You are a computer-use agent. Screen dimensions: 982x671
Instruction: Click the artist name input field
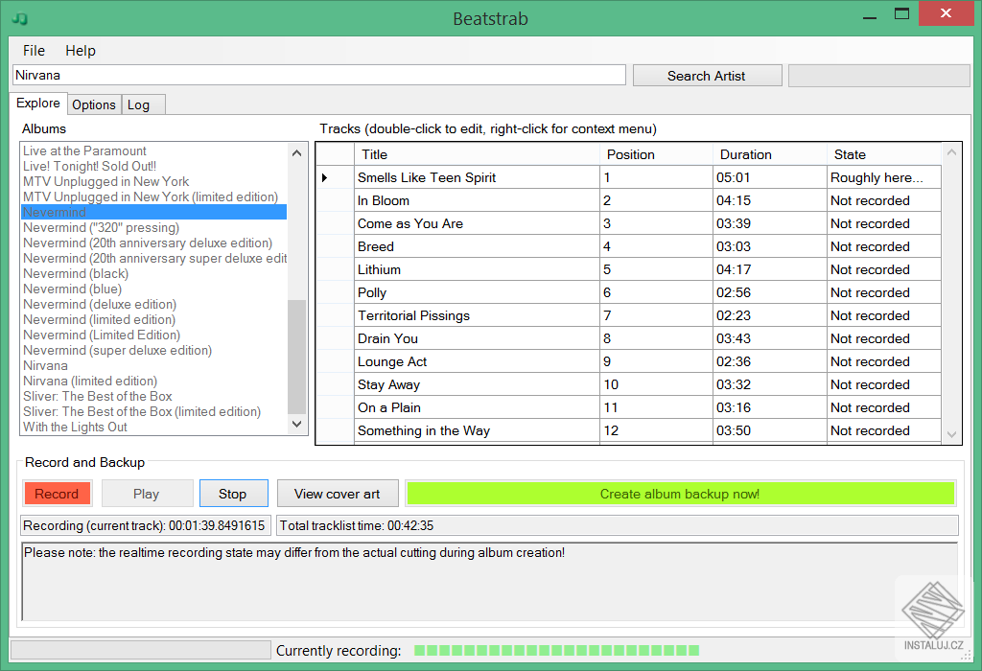(318, 75)
